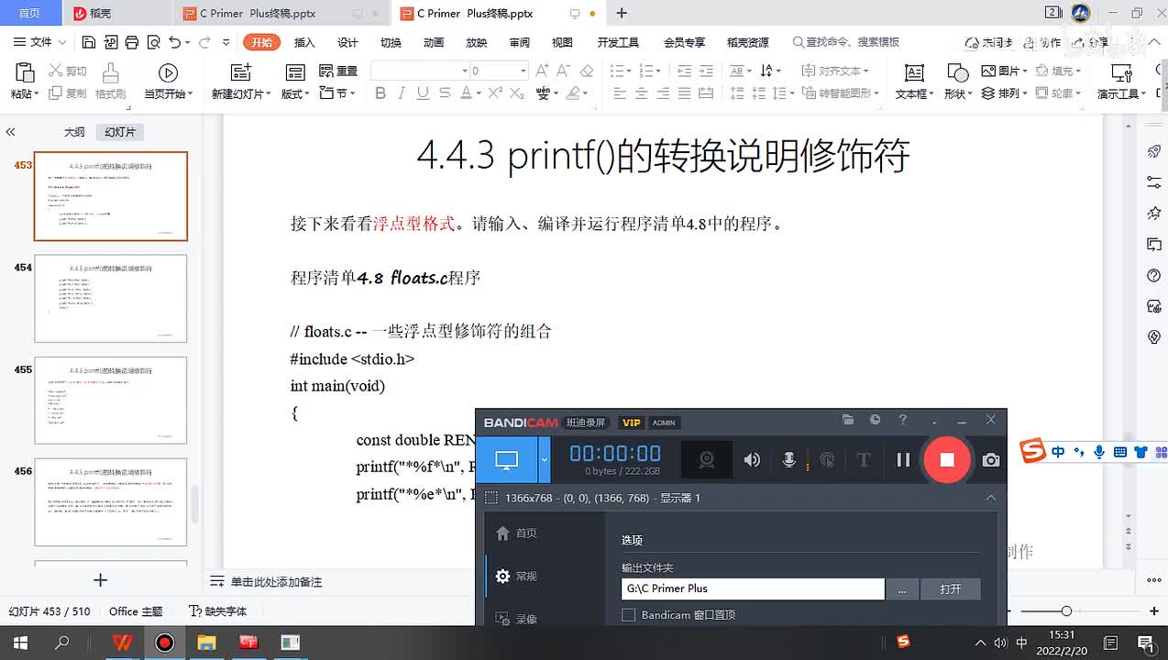The height and width of the screenshot is (660, 1168).
Task: Expand the 版式 layout dropdown
Action: [294, 93]
